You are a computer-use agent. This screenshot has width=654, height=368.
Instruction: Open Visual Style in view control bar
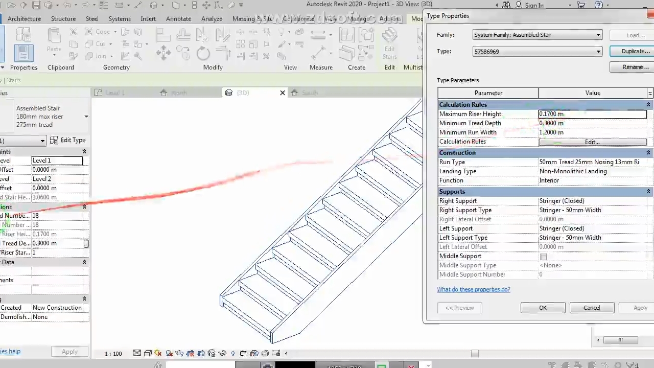(x=148, y=353)
